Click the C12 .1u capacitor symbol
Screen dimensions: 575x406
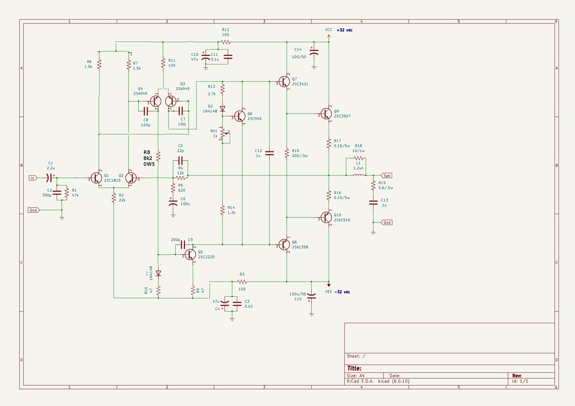pos(269,153)
